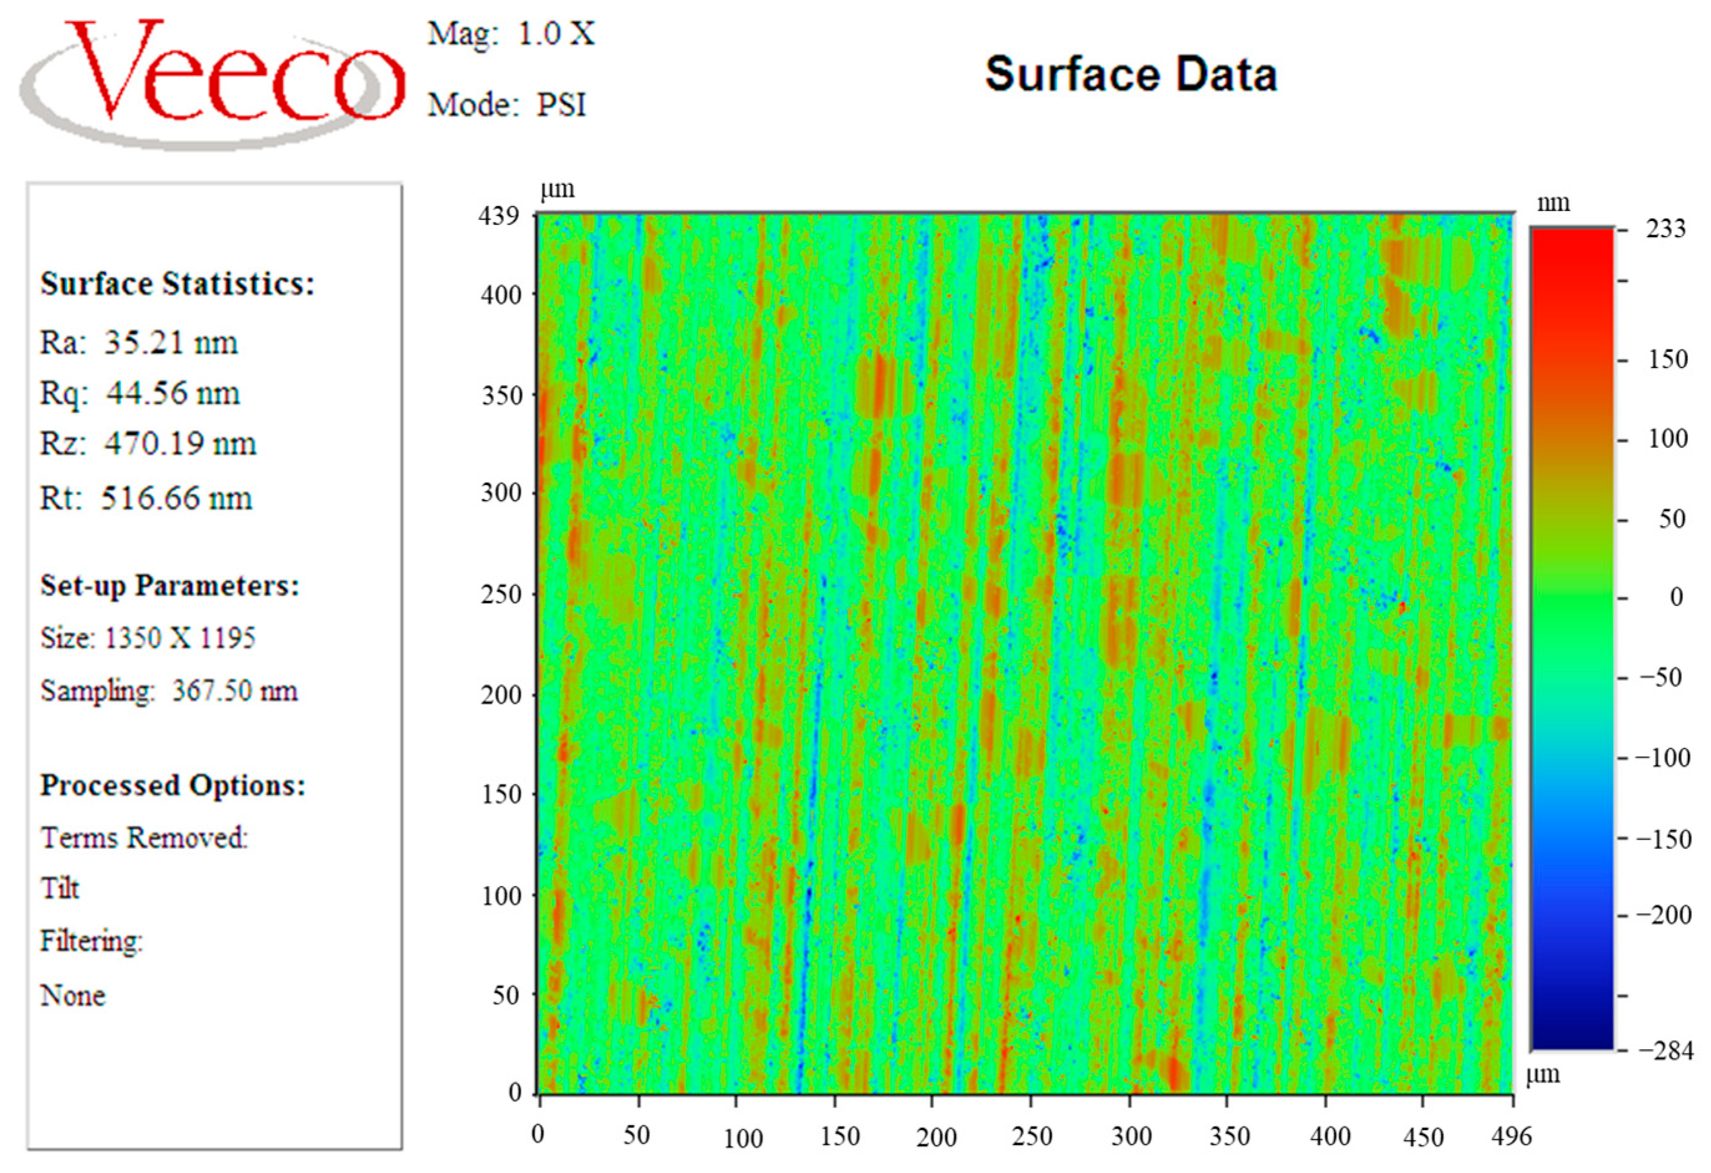Click dark blue bottom of color scale
Viewport: 1711px width, 1173px height.
click(x=1572, y=1034)
